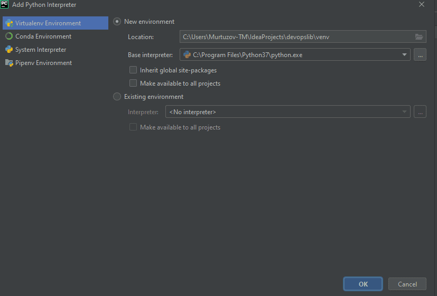Click the System Interpreter Python icon
Screen dimensions: 437x296
[9, 50]
